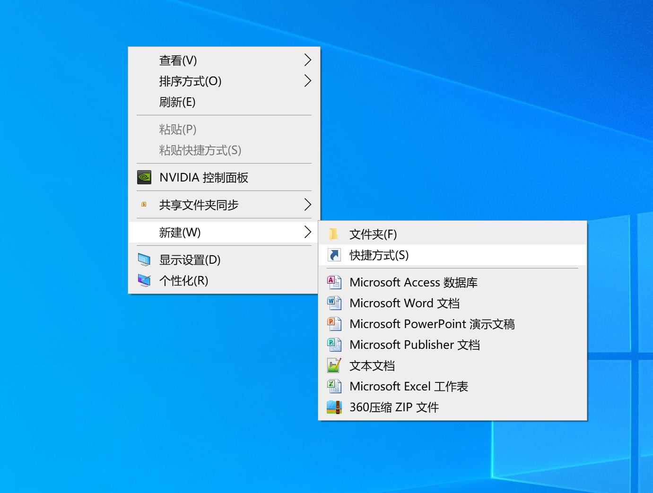Create a Microsoft Publisher 文档
The width and height of the screenshot is (653, 493).
click(x=453, y=345)
